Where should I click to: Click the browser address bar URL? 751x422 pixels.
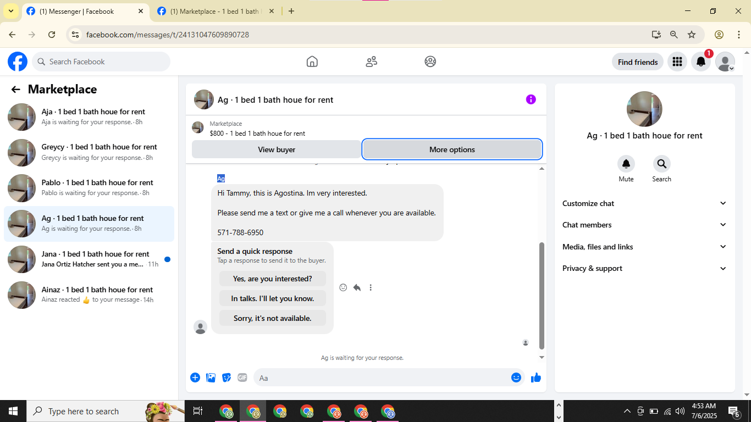click(168, 35)
